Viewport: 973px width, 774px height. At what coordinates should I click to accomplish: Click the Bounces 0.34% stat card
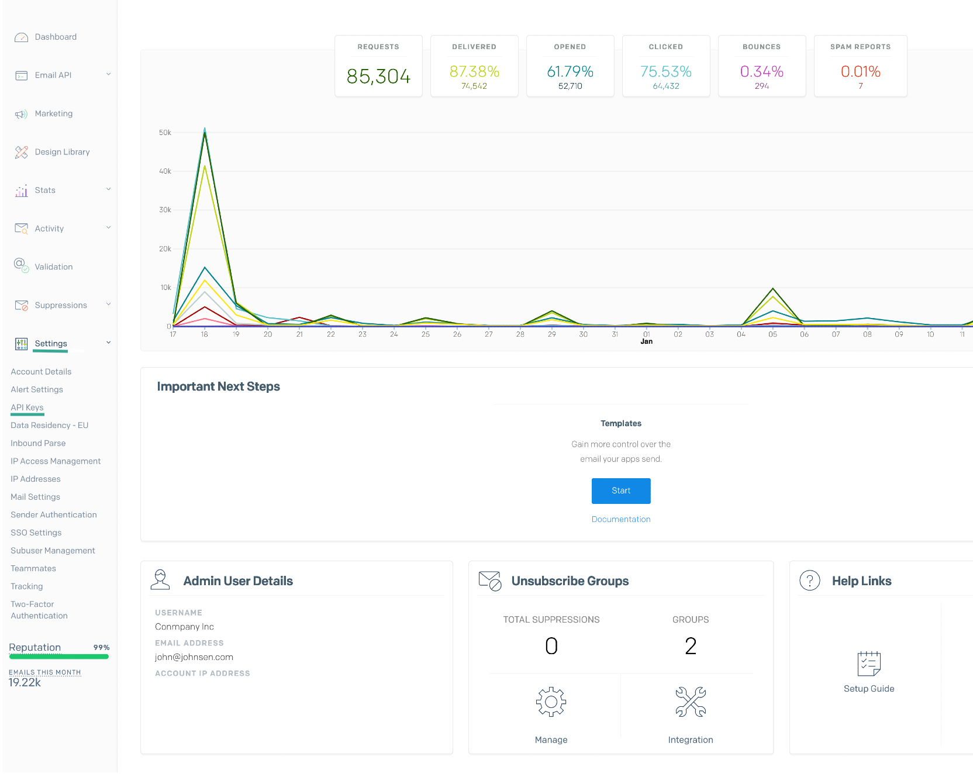coord(762,66)
